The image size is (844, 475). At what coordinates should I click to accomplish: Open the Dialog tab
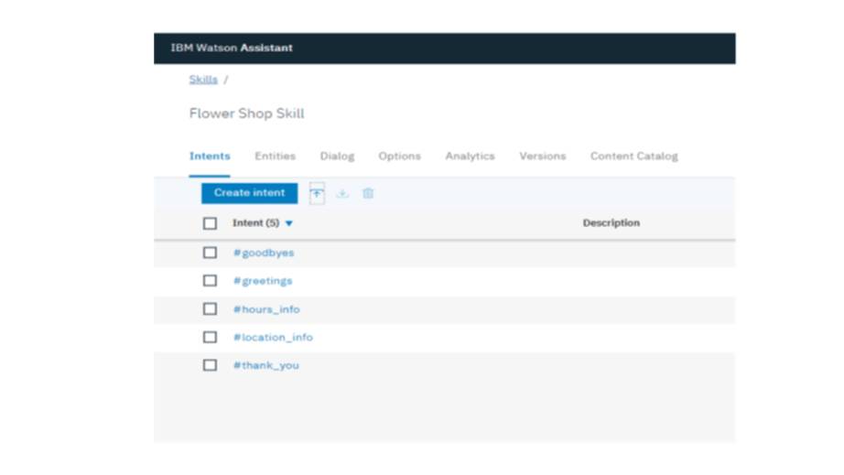pos(337,157)
